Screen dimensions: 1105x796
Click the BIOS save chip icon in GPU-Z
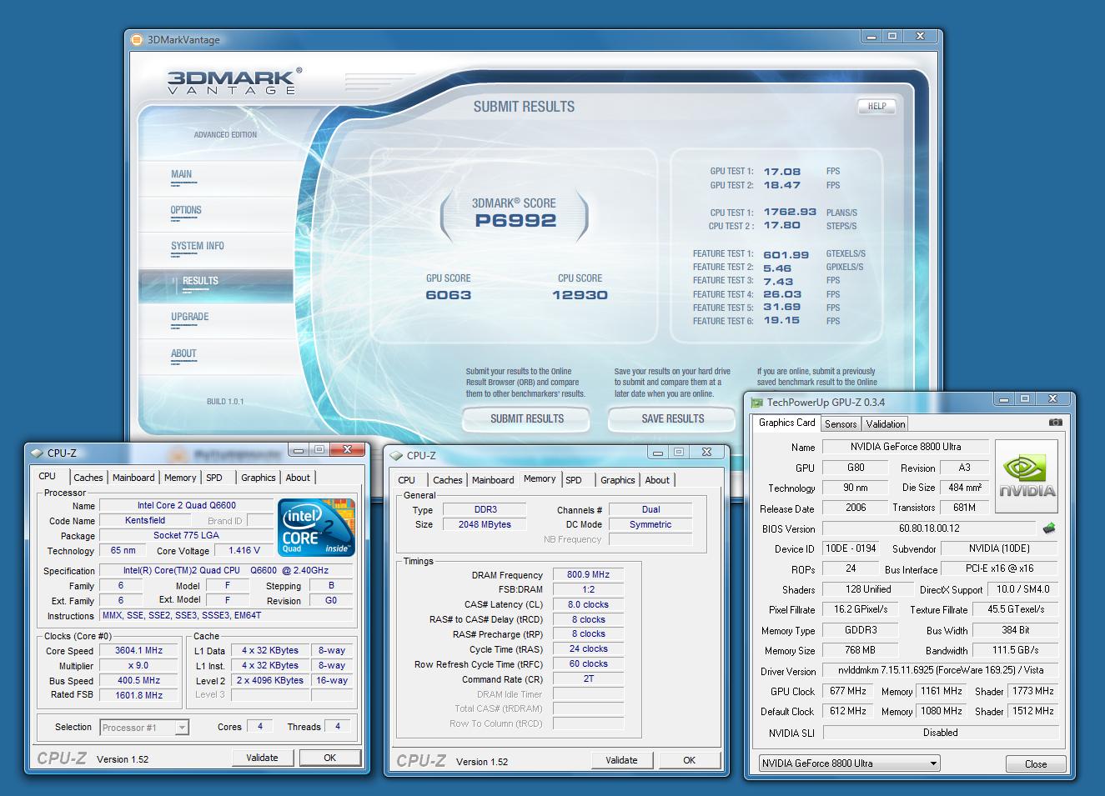point(1049,528)
